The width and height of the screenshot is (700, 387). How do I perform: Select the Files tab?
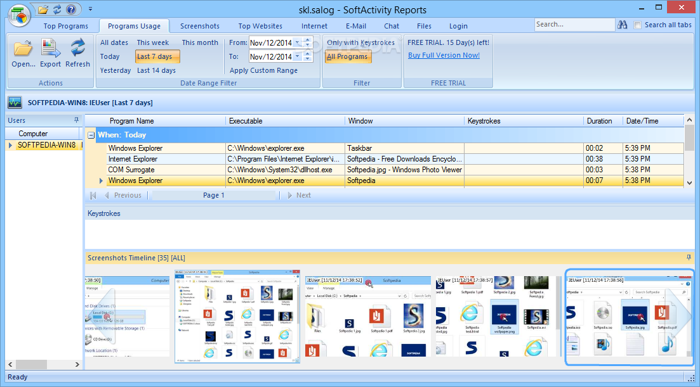click(424, 26)
